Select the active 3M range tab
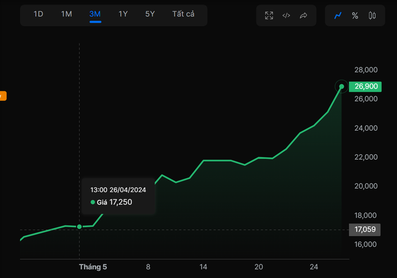 [95, 14]
